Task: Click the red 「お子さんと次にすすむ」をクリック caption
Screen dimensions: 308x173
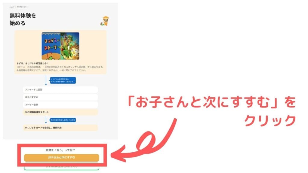Action: pos(212,111)
